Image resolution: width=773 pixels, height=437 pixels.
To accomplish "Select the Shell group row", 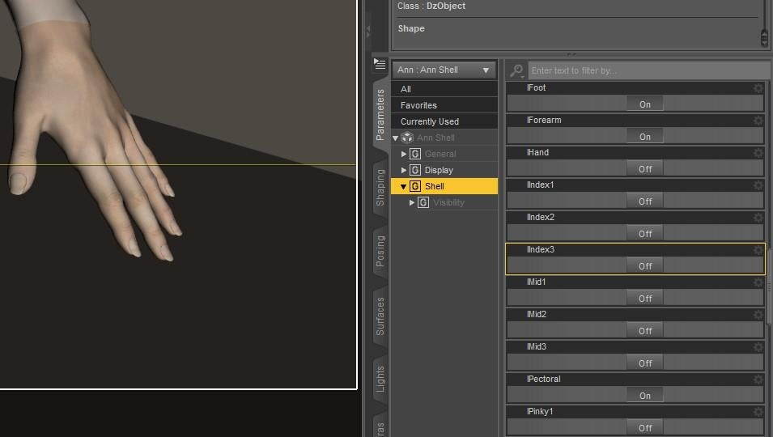I will (x=444, y=186).
